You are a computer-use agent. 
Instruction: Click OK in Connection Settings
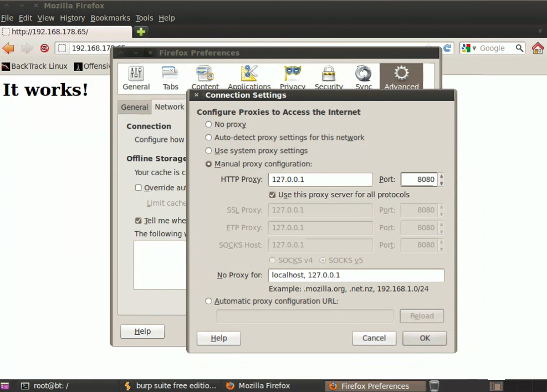click(x=425, y=338)
